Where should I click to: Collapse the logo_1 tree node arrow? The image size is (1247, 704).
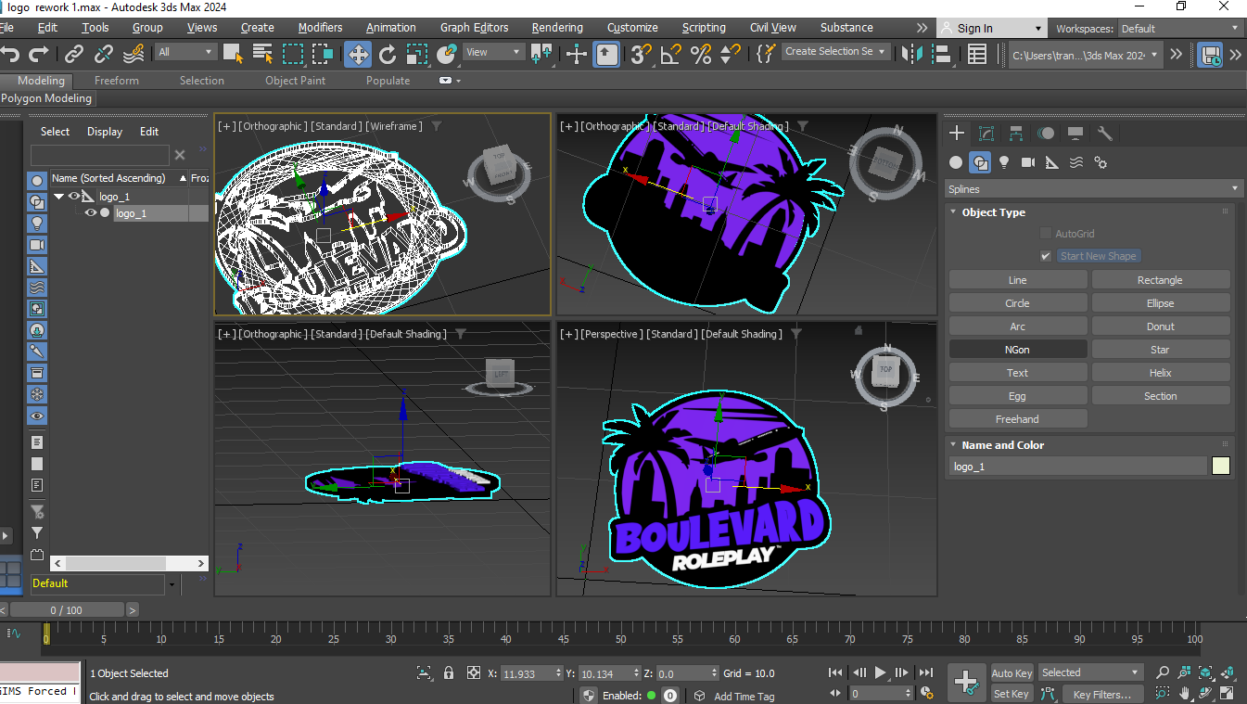pyautogui.click(x=59, y=197)
